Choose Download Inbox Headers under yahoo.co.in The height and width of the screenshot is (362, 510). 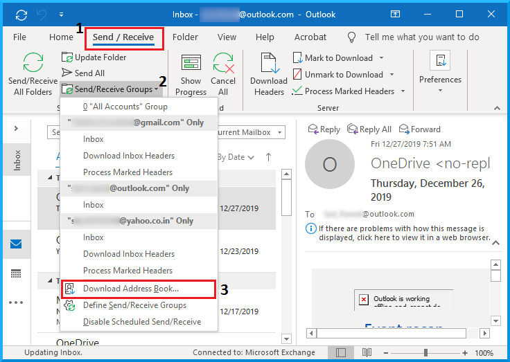click(x=139, y=254)
